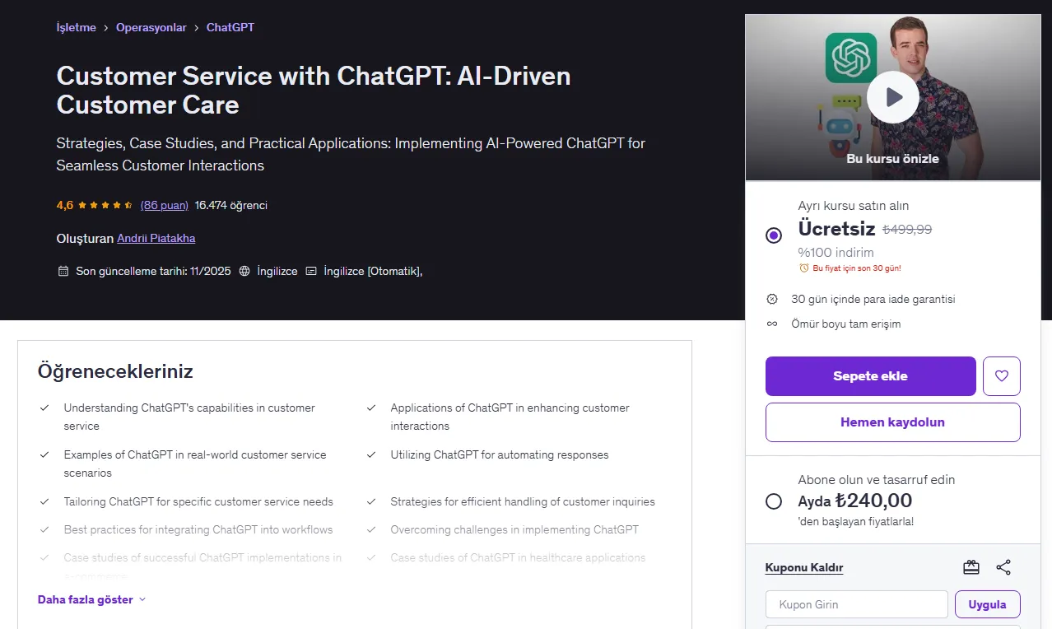Click the course title heading
The width and height of the screenshot is (1052, 629).
pos(314,91)
